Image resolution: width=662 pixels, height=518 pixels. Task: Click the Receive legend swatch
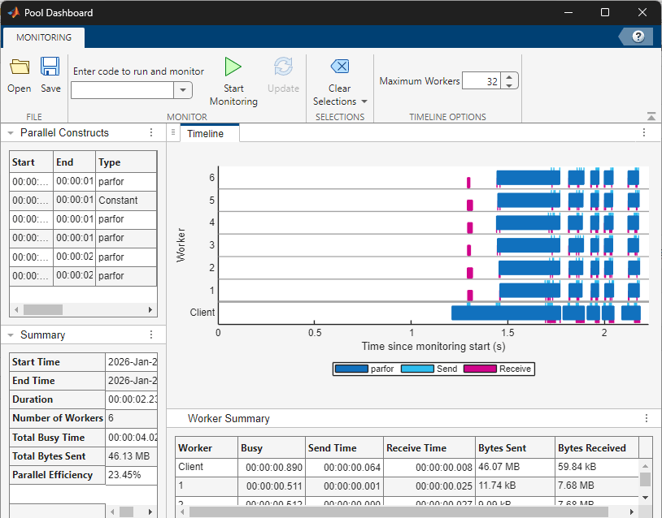coord(480,369)
